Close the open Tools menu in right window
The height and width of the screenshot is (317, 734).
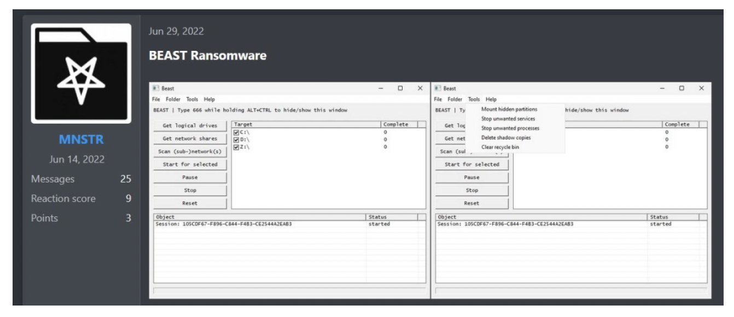(x=474, y=99)
